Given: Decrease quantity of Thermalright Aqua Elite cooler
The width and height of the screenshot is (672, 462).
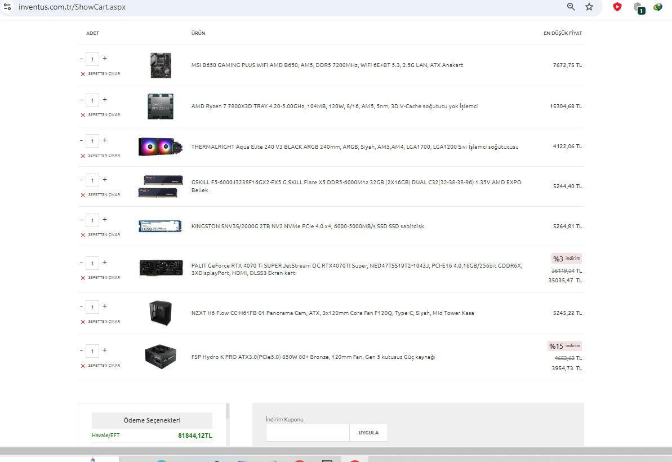Looking at the screenshot, I should 82,140.
